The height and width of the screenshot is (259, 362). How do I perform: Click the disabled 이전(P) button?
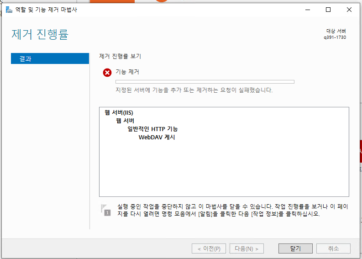click(209, 248)
